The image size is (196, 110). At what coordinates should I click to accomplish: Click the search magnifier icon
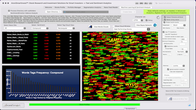[x=156, y=3]
